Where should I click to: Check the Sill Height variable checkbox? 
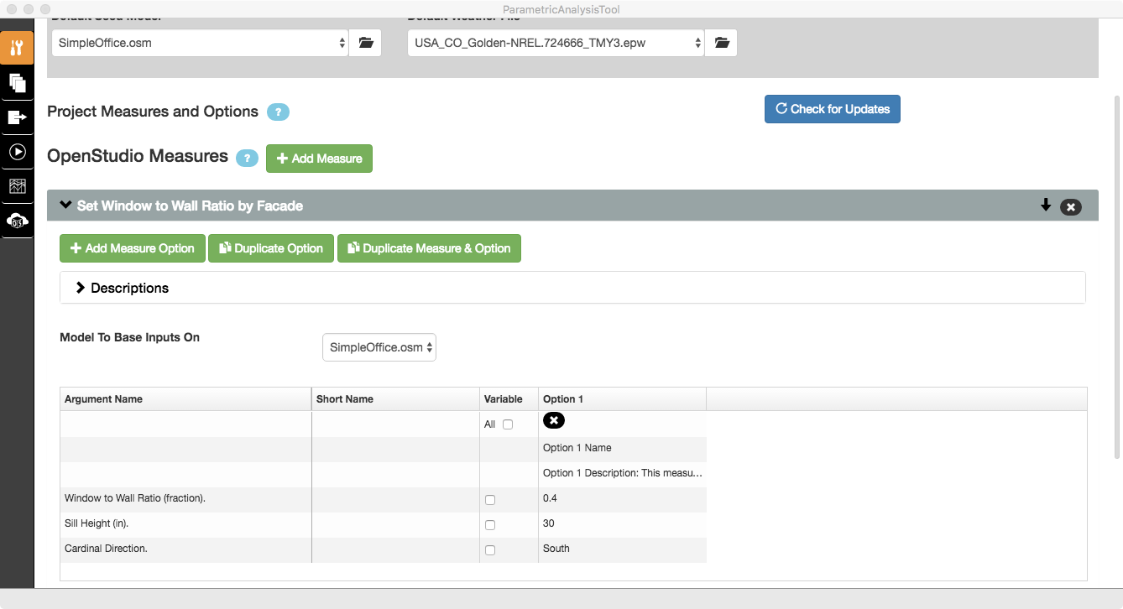coord(489,524)
